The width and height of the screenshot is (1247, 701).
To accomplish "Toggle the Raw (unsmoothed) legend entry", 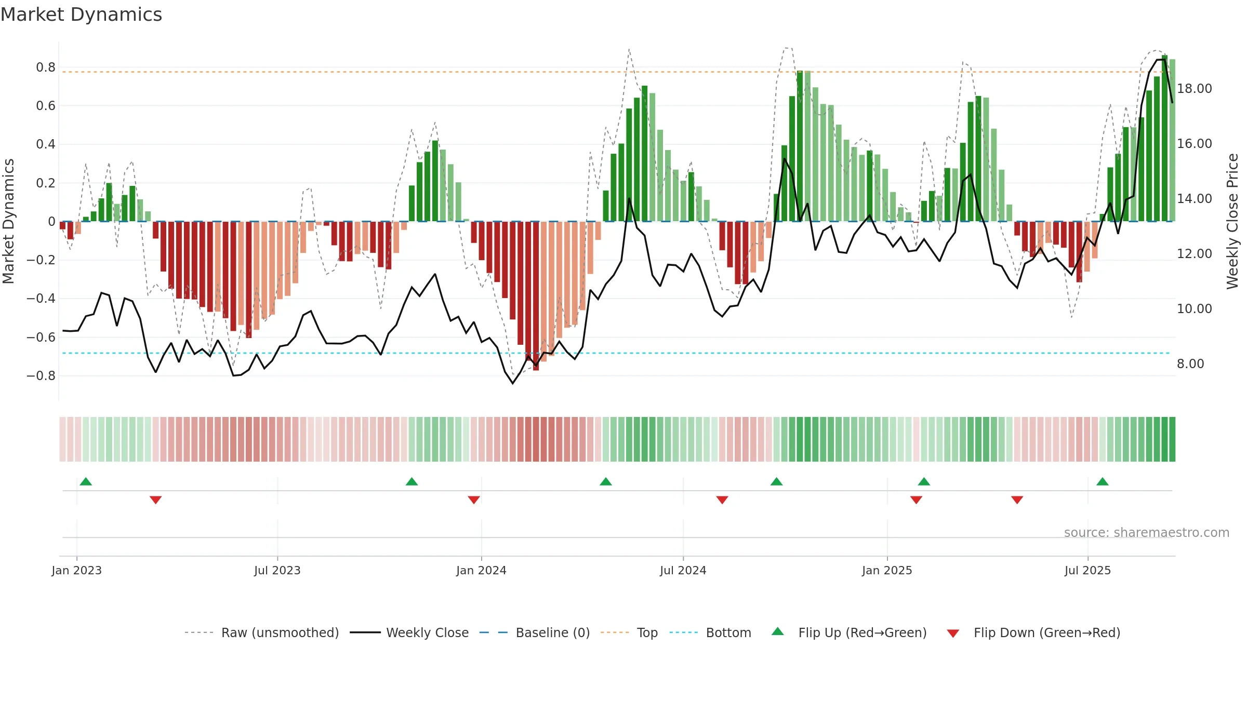I will coord(262,632).
